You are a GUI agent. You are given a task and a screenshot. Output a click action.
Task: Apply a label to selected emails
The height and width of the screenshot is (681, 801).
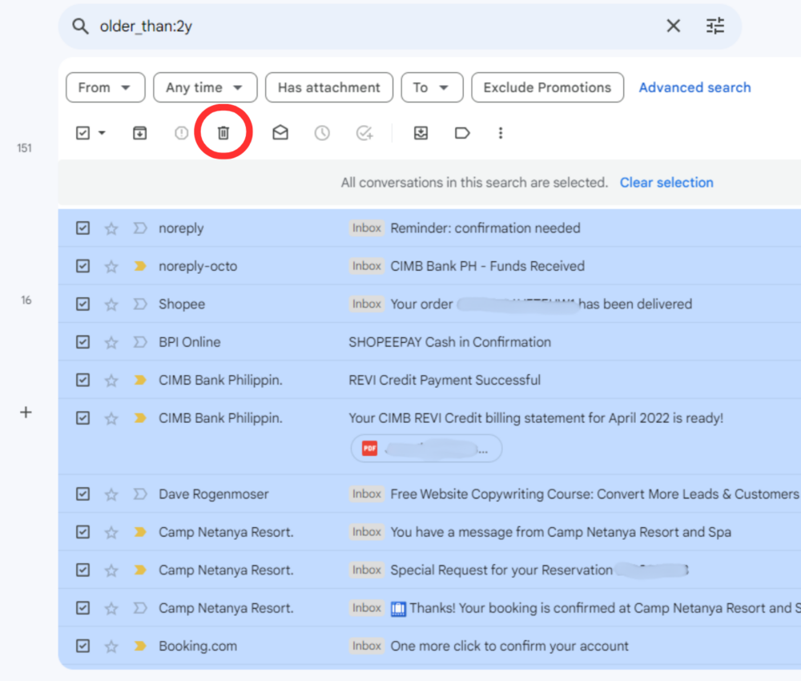[x=462, y=133]
